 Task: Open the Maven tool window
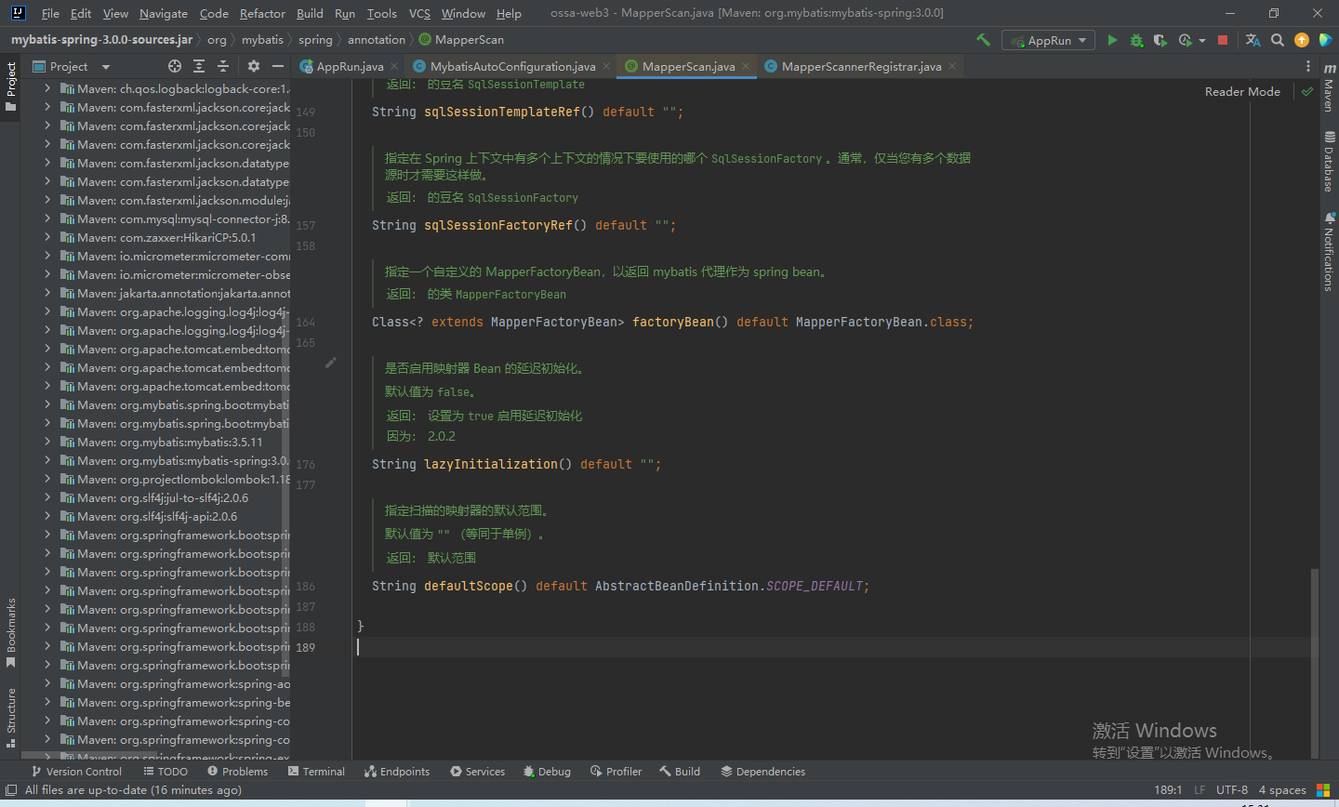pos(1329,89)
